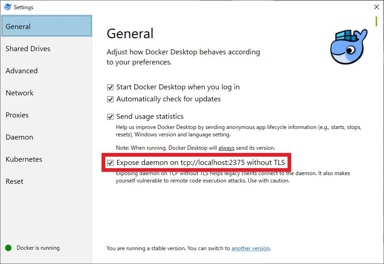Close the Settings window
This screenshot has height=264, width=384.
(x=377, y=7)
